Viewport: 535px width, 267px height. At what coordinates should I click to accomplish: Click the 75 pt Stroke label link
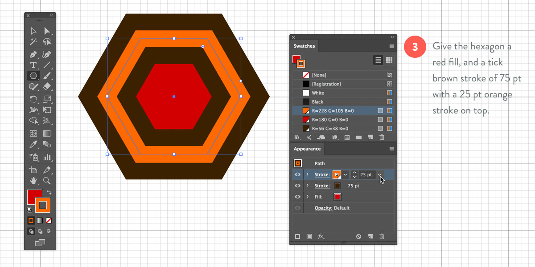[322, 186]
